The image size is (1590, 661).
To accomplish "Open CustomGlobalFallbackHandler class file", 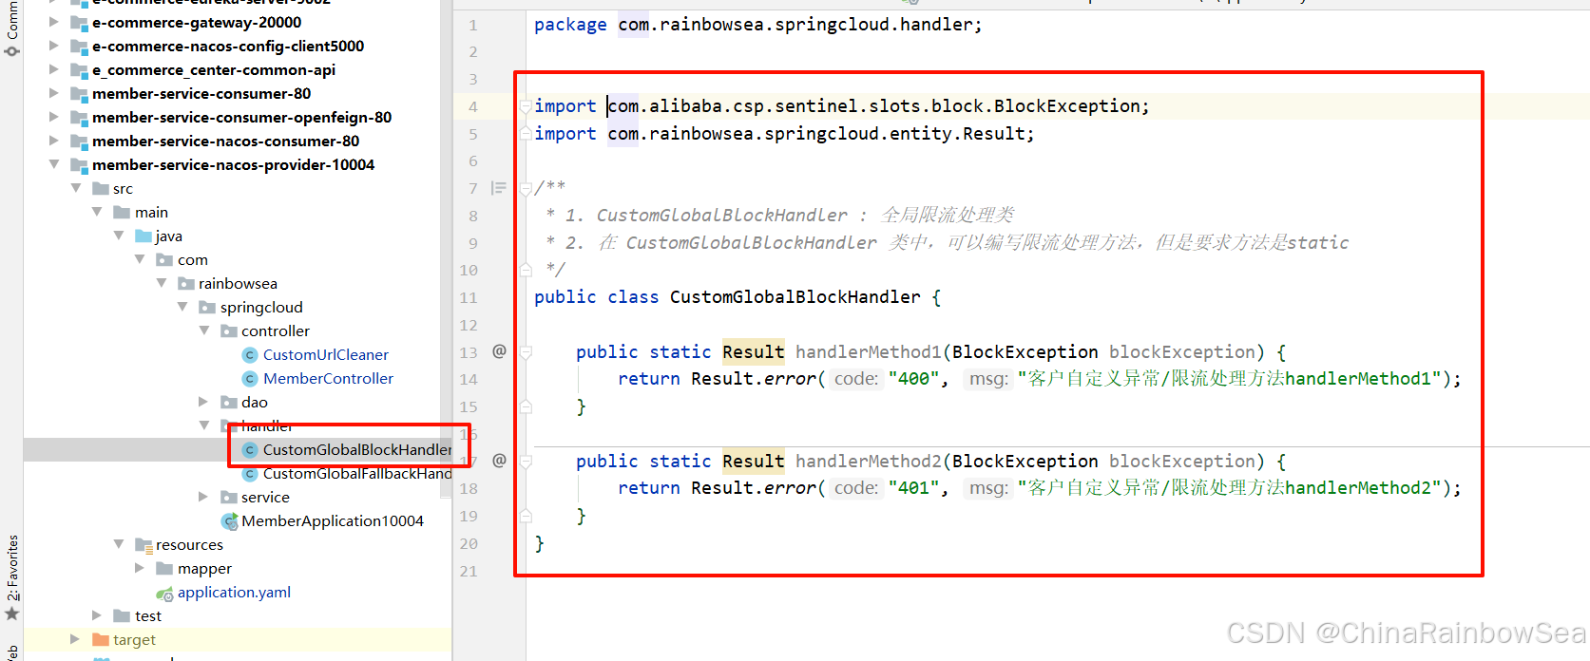I will tap(357, 473).
